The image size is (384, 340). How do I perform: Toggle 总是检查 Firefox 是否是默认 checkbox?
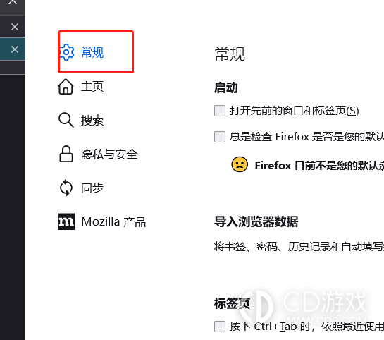pyautogui.click(x=220, y=137)
